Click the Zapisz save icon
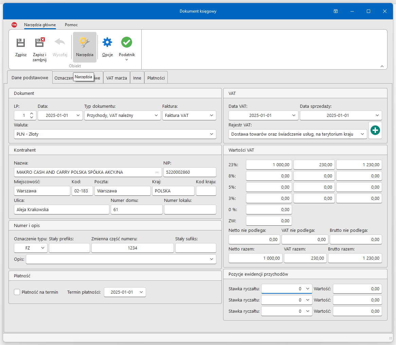396x345 pixels. [x=21, y=43]
